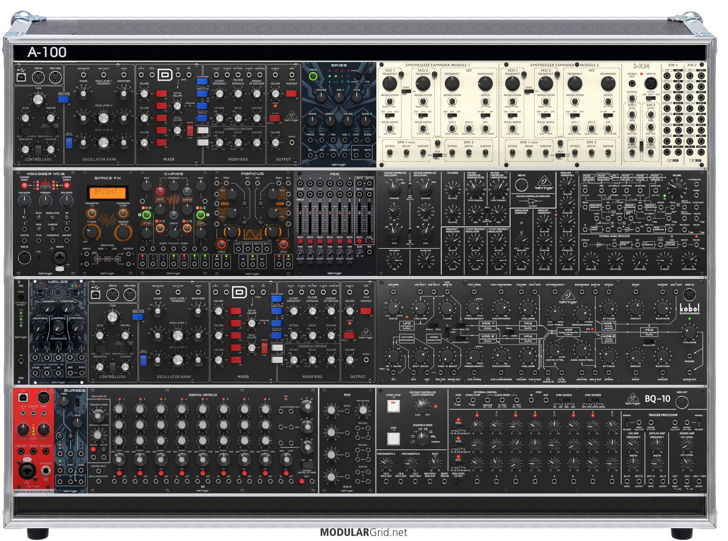Image resolution: width=728 pixels, height=541 pixels.
Task: Click the Reso knob on the Surges module
Action: tap(77, 423)
